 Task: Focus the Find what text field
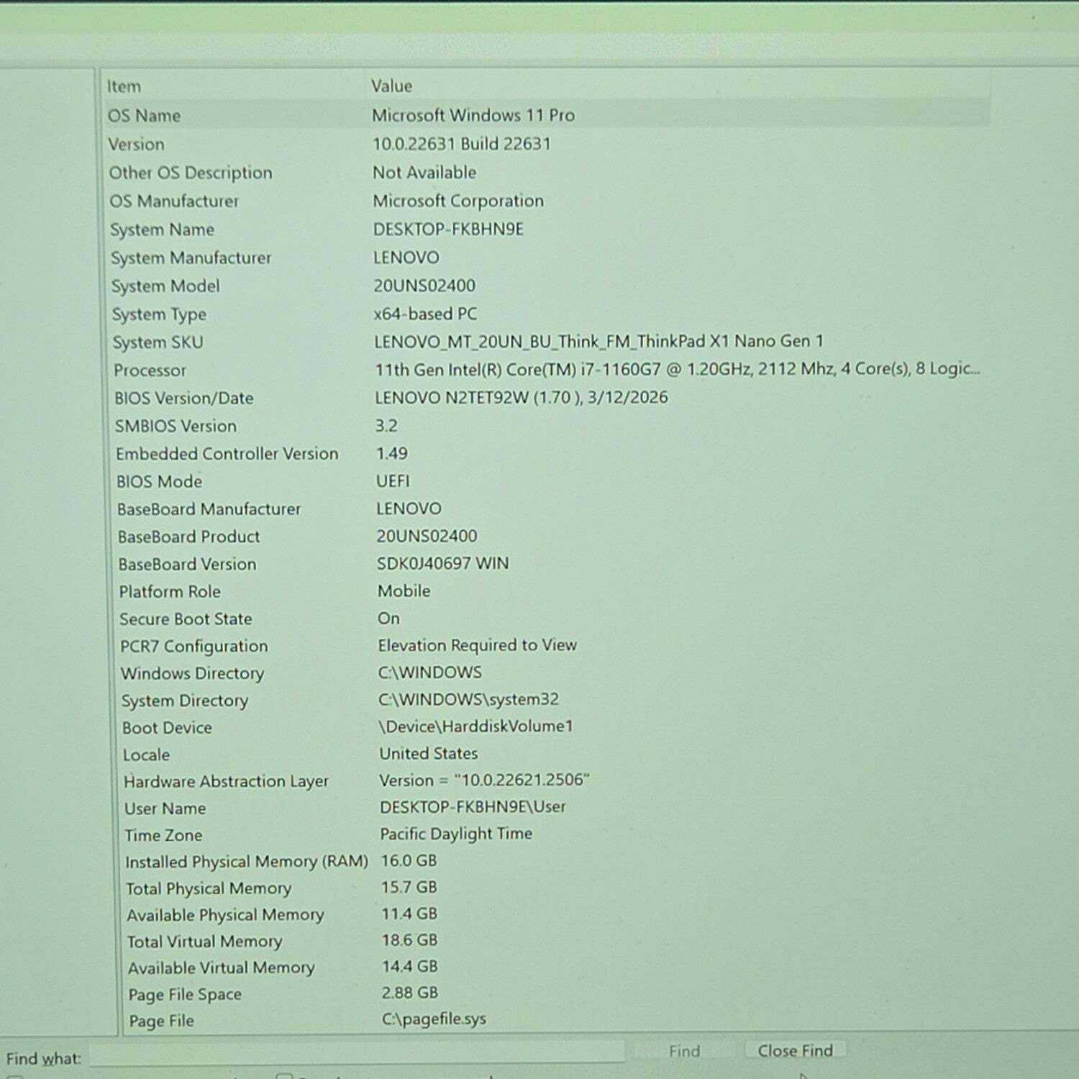[357, 1054]
